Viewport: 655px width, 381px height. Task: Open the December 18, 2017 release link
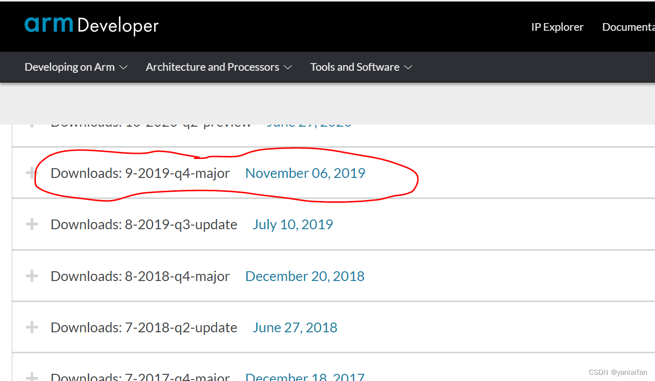(305, 377)
